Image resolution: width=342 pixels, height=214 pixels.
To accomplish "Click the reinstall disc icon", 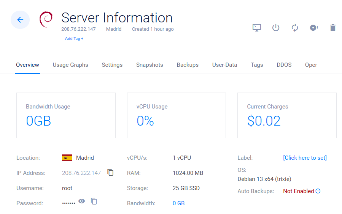I will [x=313, y=28].
